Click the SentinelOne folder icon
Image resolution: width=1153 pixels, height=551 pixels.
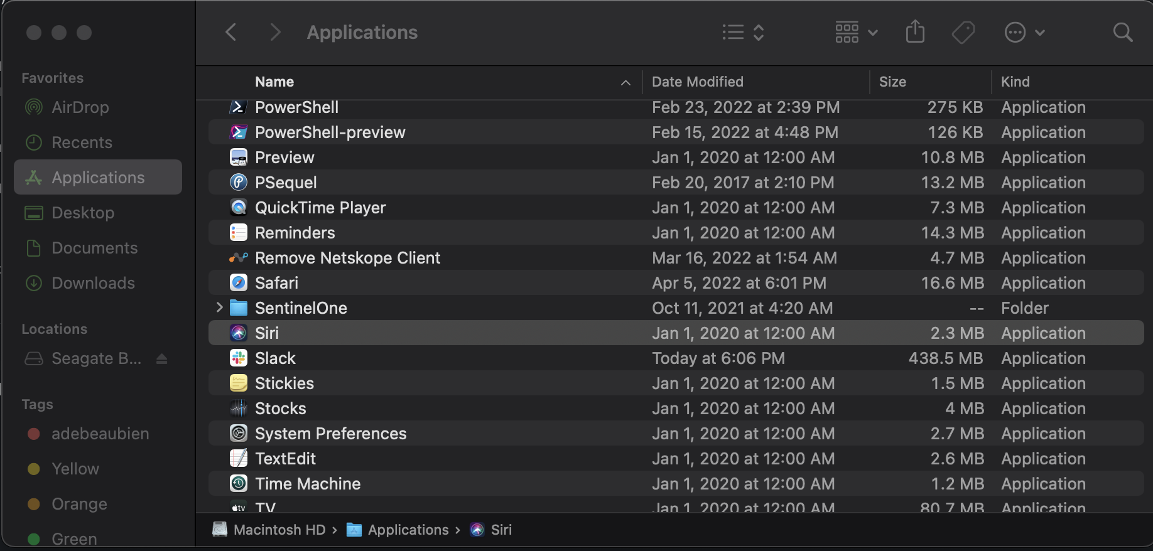(x=239, y=308)
